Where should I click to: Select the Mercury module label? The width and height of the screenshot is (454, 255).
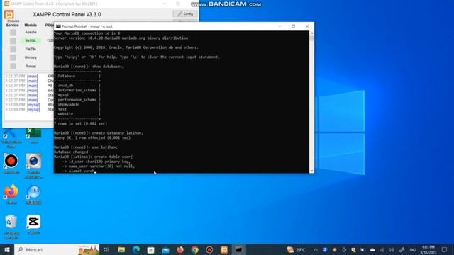point(31,57)
